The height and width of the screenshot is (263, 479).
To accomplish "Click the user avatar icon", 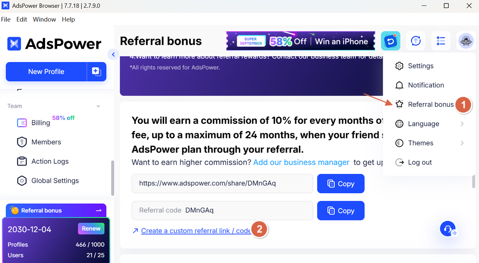I will coord(466,41).
